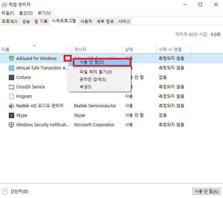Select the AhnLab Safe Transaction row
Screen dimensions: 223x198
pyautogui.click(x=42, y=68)
